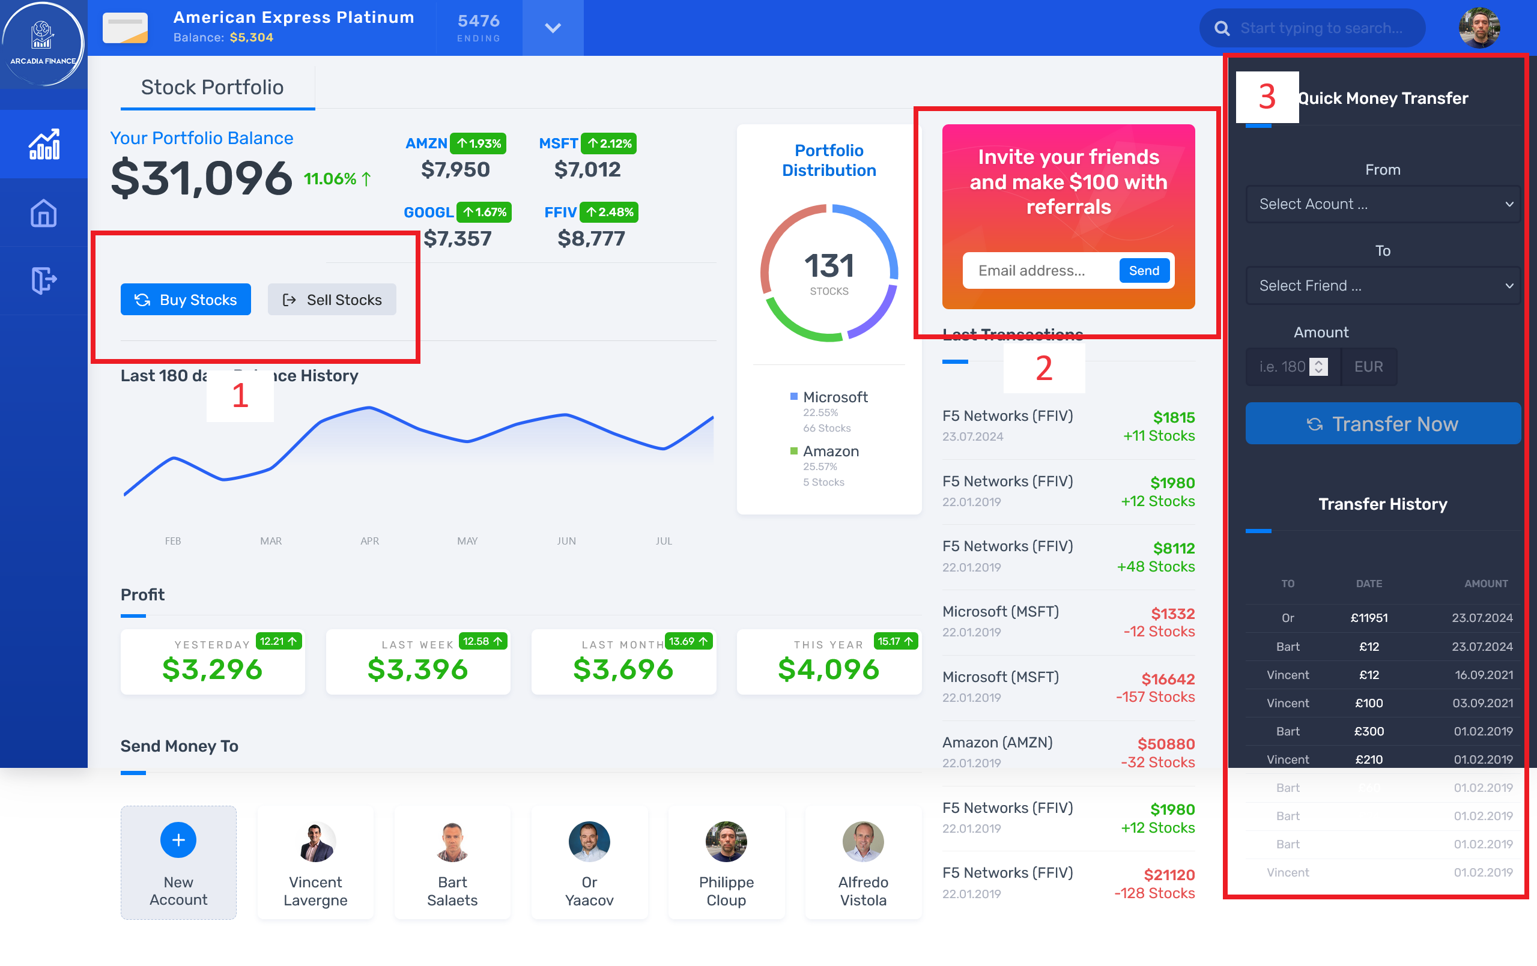Screen dimensions: 1537x966
Task: Click the $16642 Microsoft transaction
Action: tap(1069, 688)
